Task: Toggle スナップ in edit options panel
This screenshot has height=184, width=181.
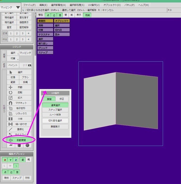Action: tap(17, 178)
